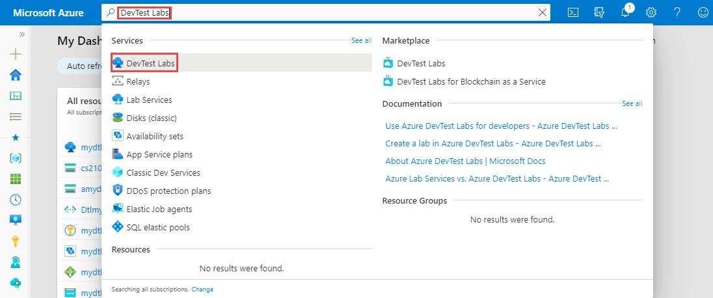See all Services results
Viewport: 713px width, 298px height.
[362, 40]
